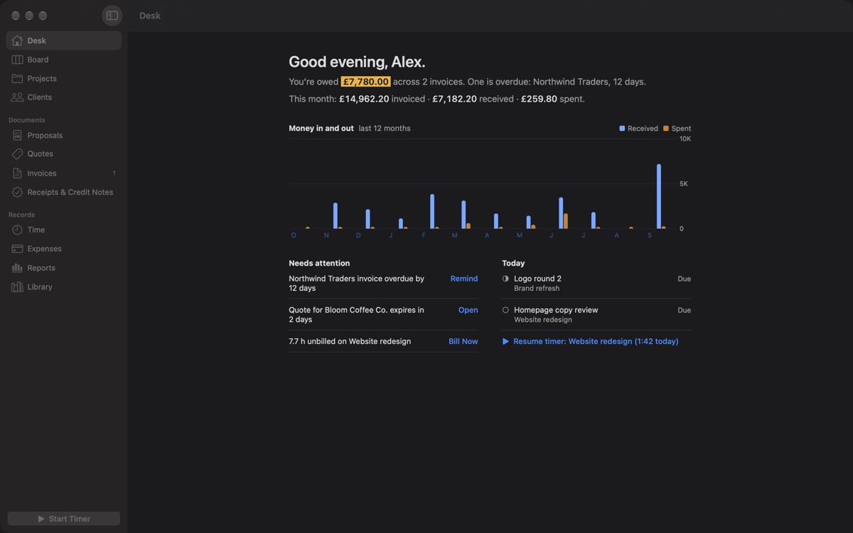Click the Expenses card icon
The width and height of the screenshot is (853, 533).
[x=17, y=249]
